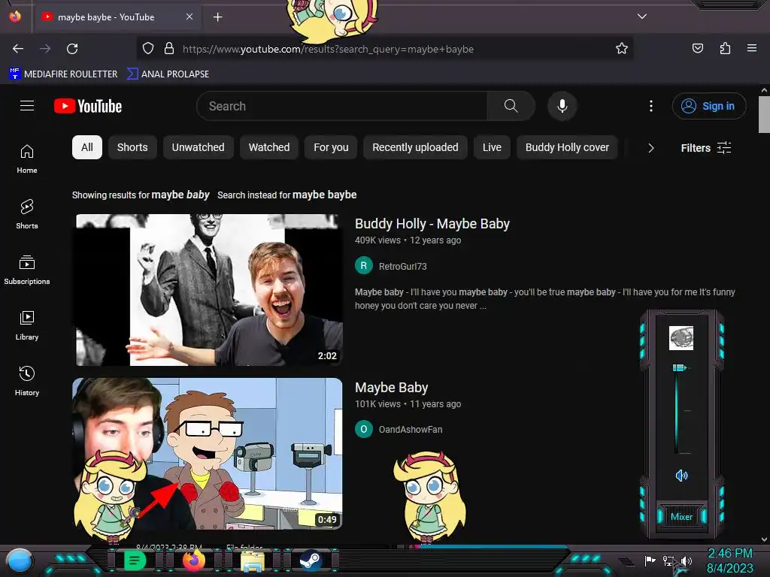Viewport: 770px width, 577px height.
Task: Open the OandAshowFan channel
Action: pos(411,429)
